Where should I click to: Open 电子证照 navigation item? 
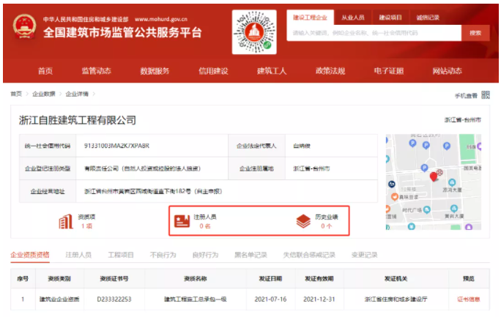[x=389, y=71]
